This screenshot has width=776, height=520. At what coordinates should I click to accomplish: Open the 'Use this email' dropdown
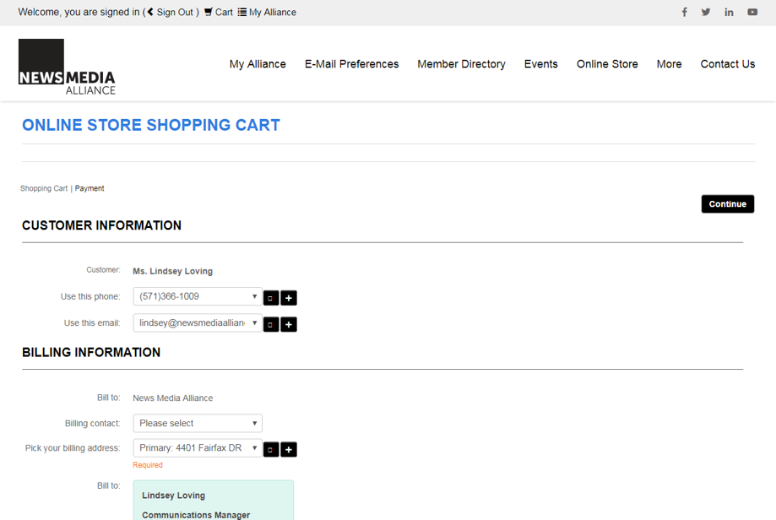(198, 322)
